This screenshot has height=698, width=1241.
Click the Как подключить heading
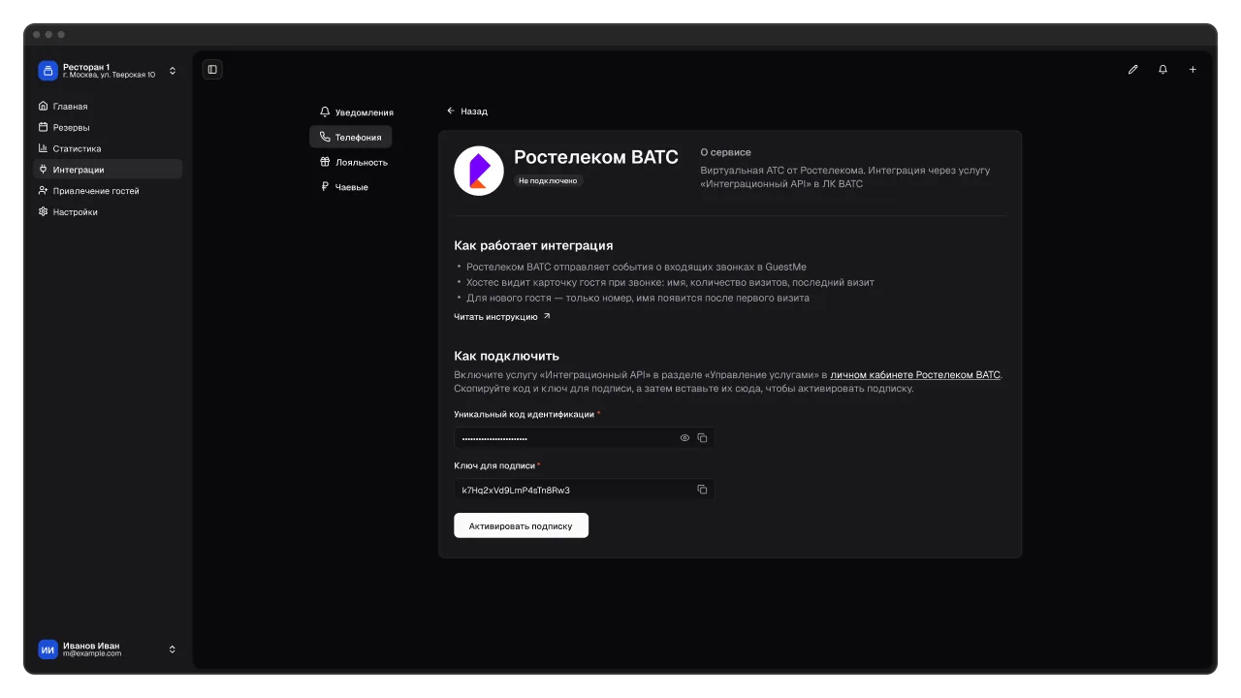(506, 356)
